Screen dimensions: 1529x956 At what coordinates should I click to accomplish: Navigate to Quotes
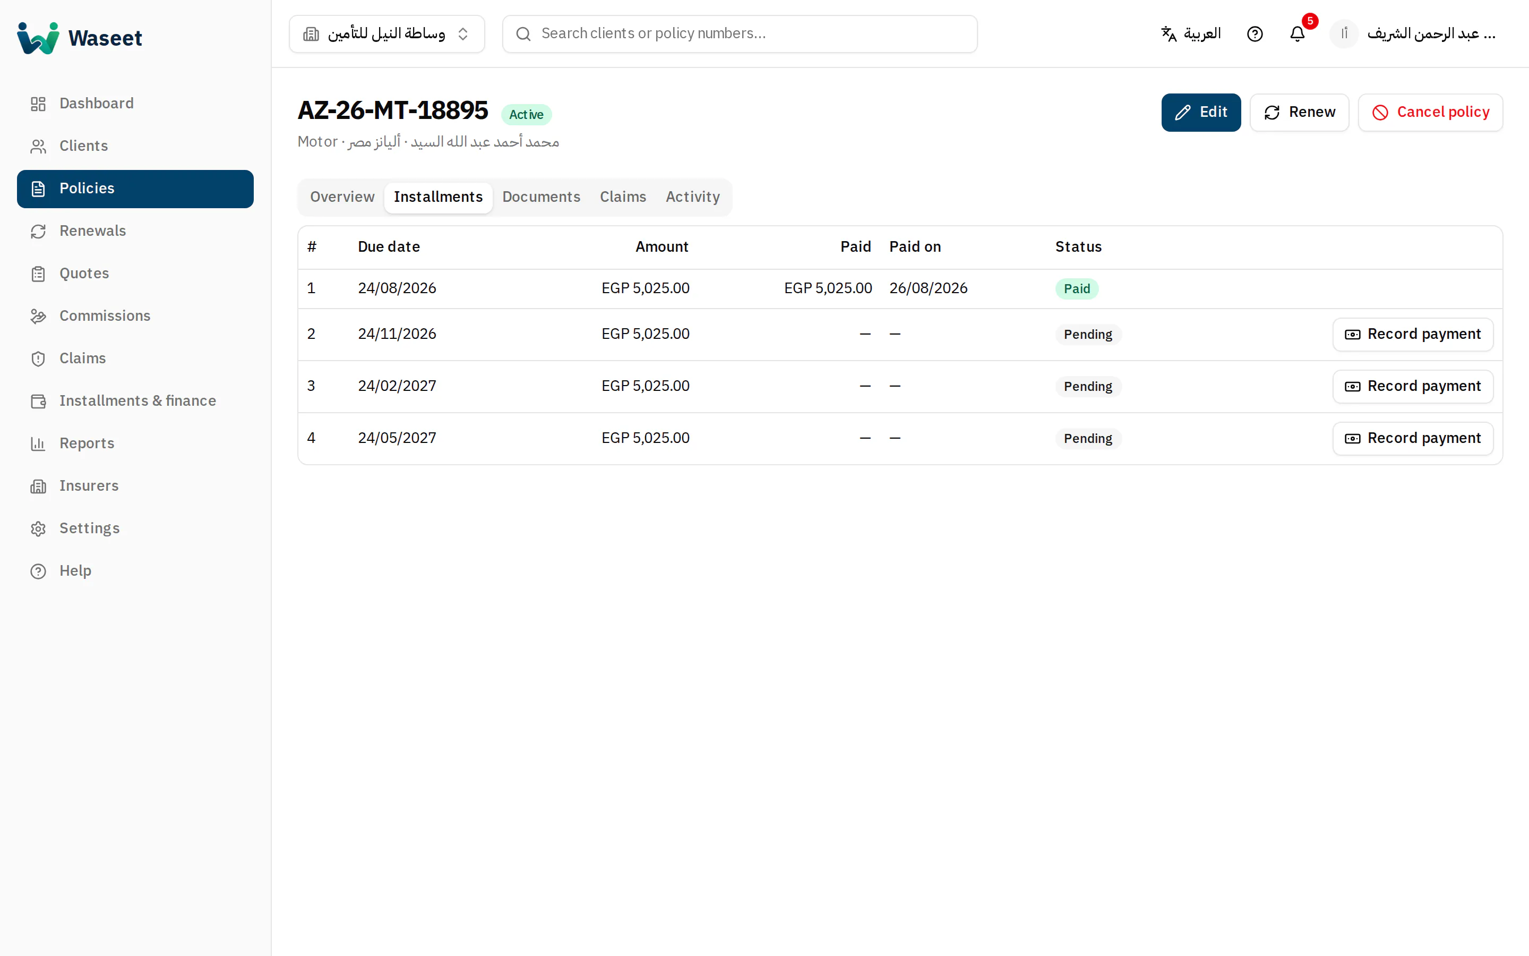tap(135, 273)
